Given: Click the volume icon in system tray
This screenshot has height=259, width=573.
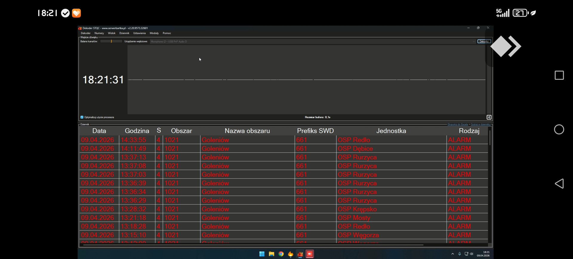Looking at the screenshot, I should (x=472, y=254).
